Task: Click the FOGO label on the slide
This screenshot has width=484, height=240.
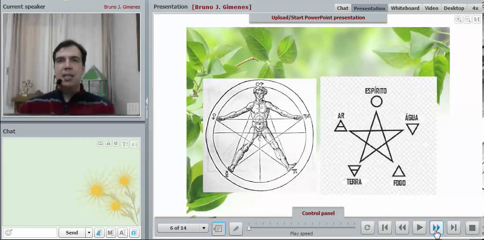Action: (x=400, y=183)
